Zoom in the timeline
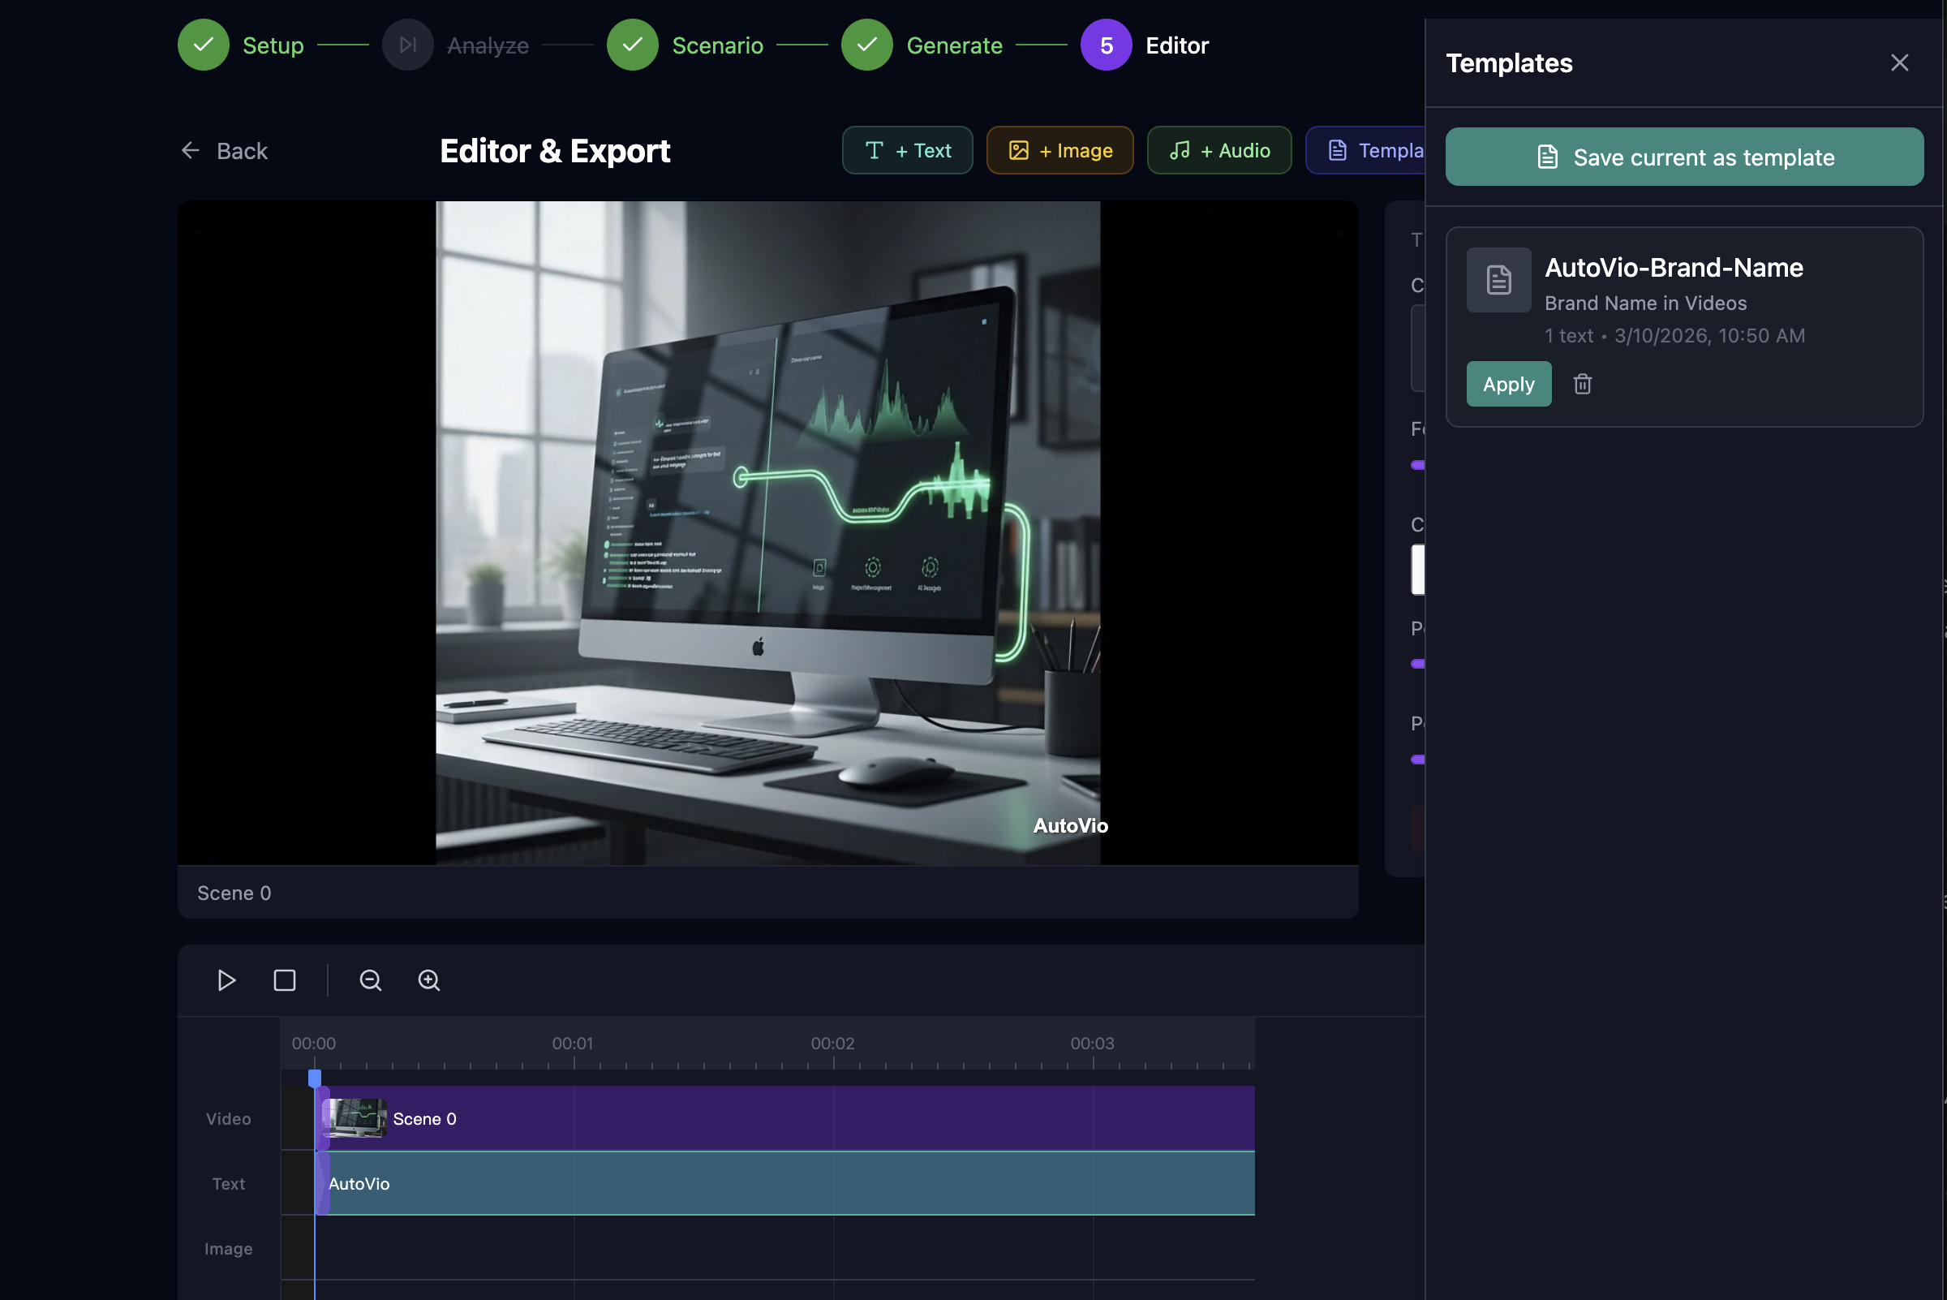This screenshot has height=1300, width=1947. click(x=428, y=980)
